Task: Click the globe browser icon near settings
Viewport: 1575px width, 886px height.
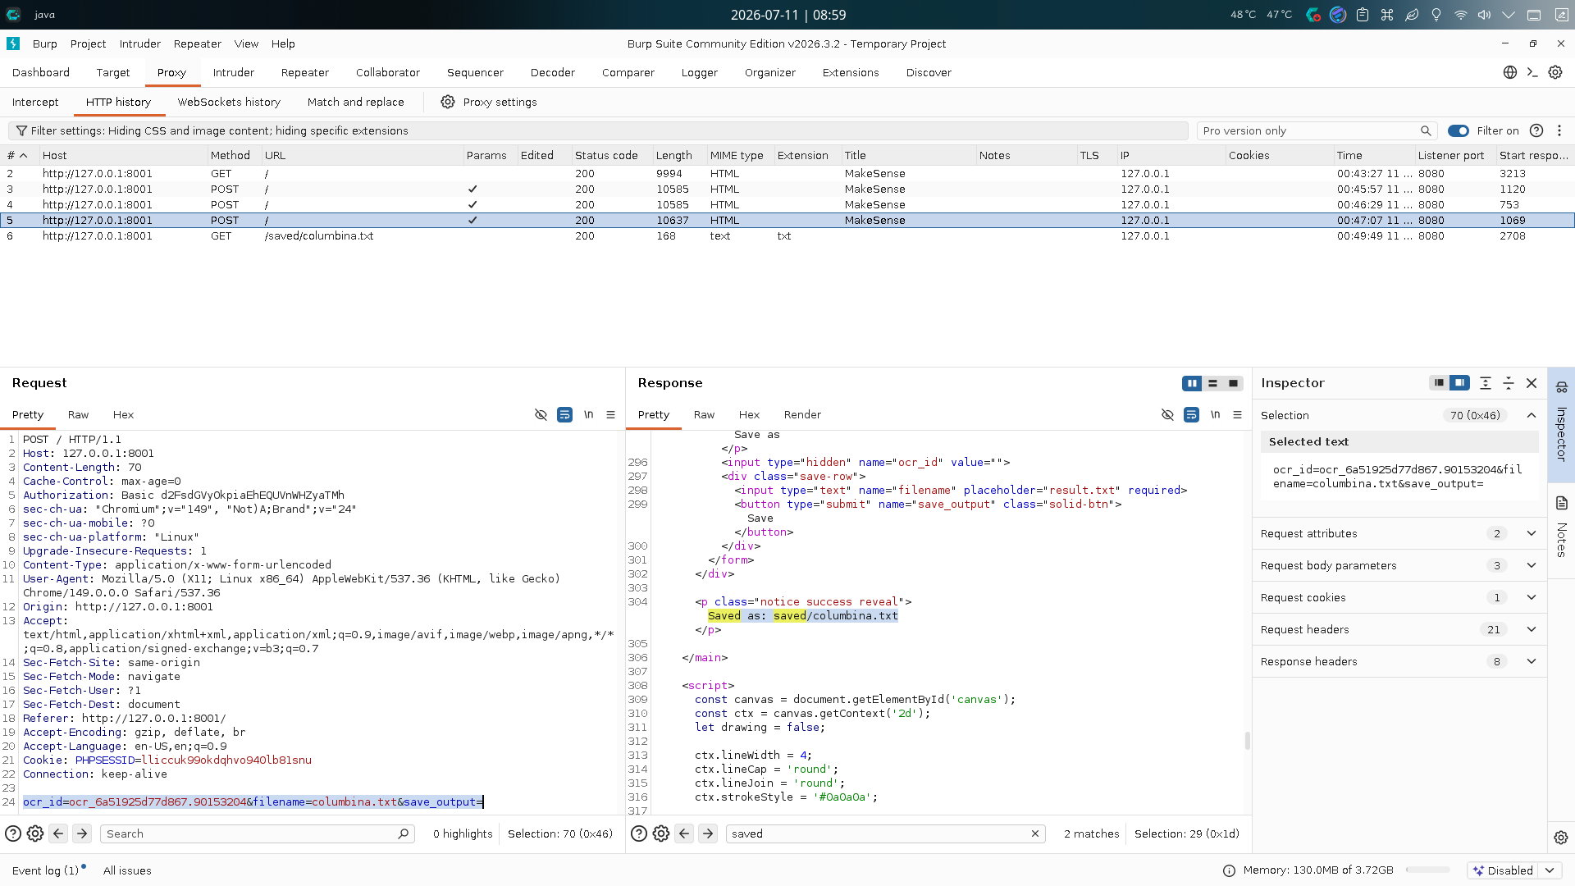Action: point(1510,72)
